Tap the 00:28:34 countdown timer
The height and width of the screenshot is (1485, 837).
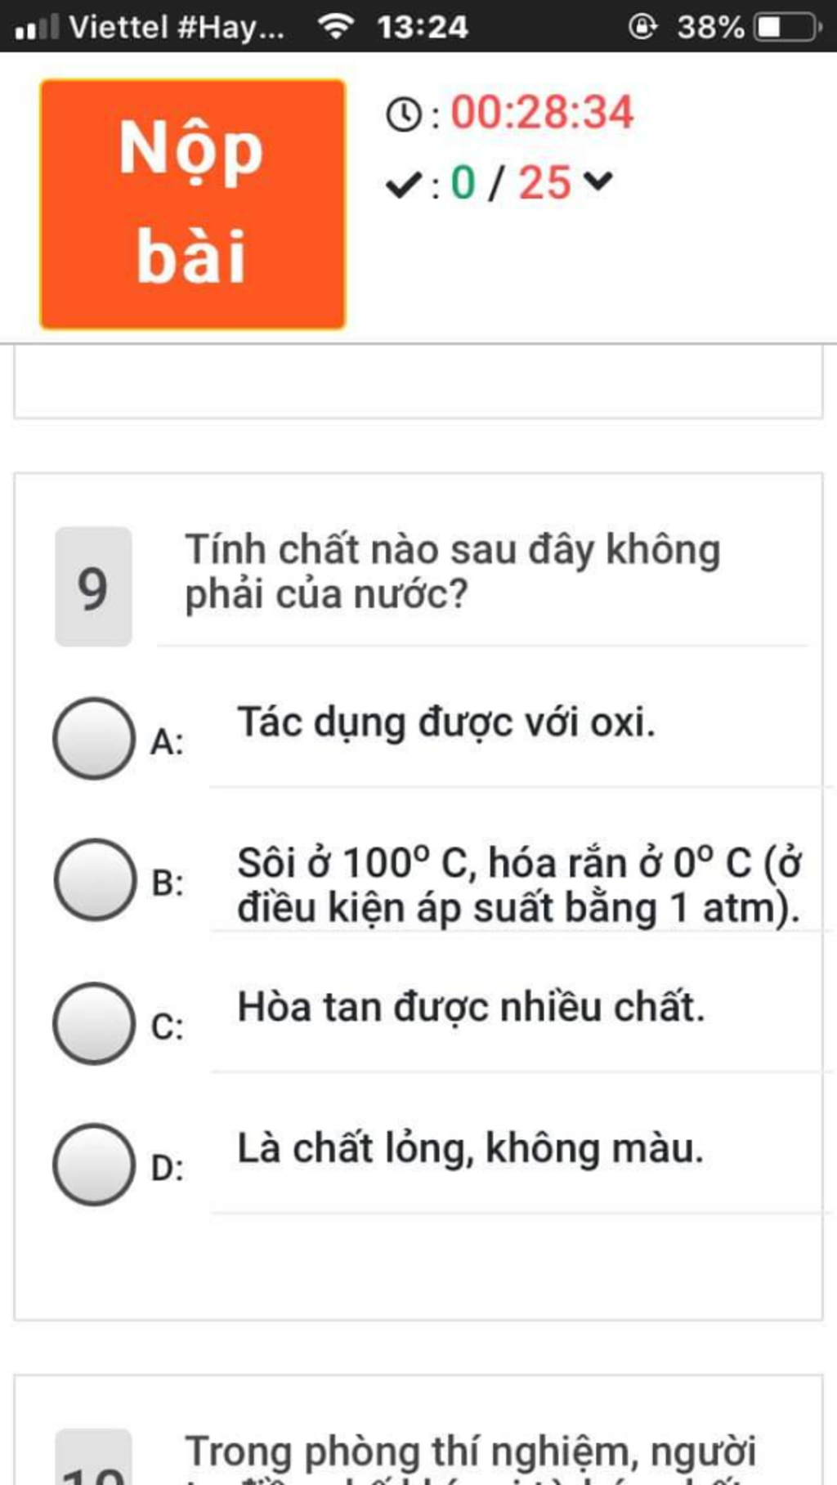click(x=542, y=112)
